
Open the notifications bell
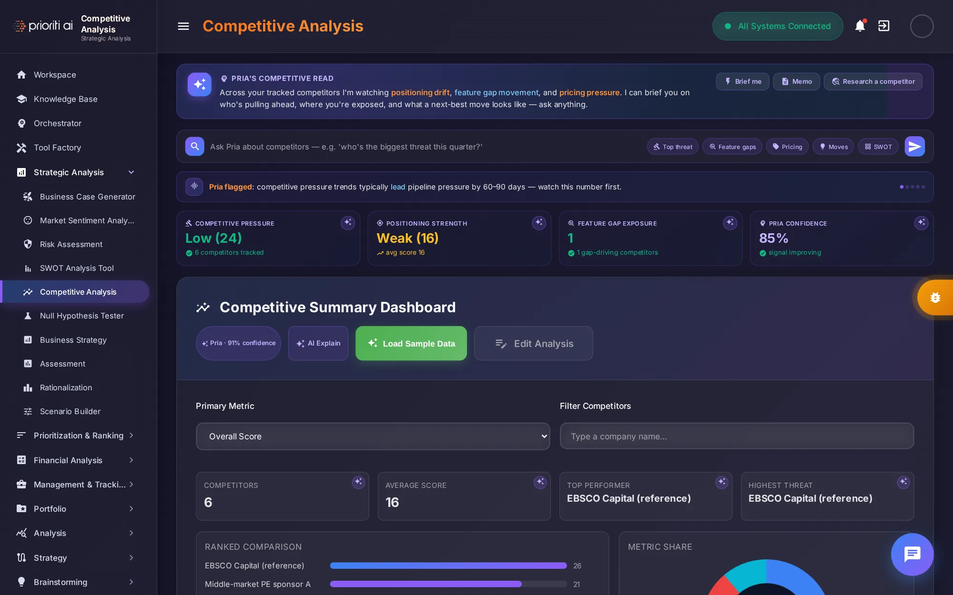(860, 26)
